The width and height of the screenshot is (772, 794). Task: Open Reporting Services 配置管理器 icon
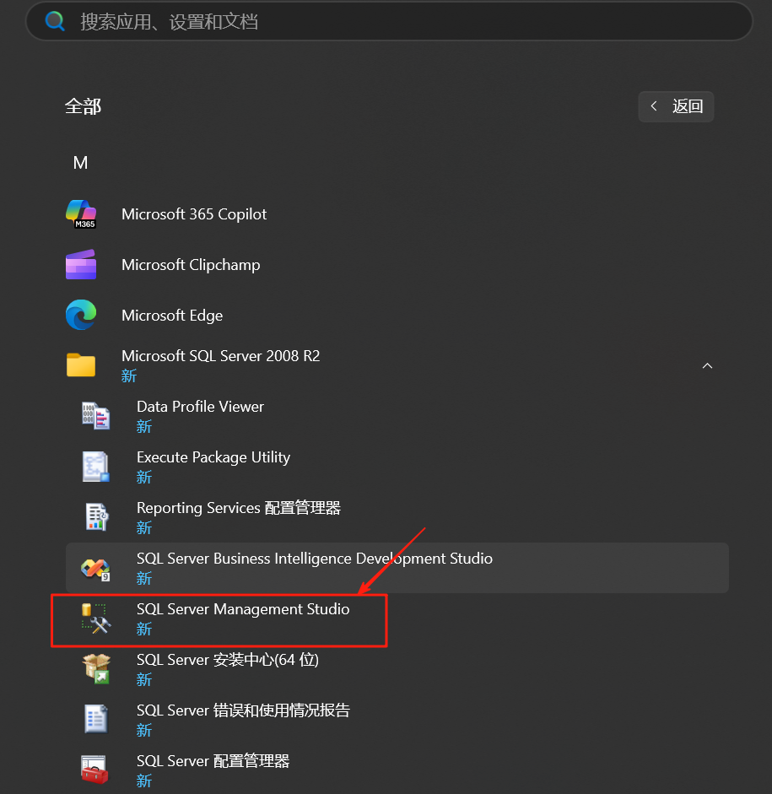pyautogui.click(x=96, y=517)
